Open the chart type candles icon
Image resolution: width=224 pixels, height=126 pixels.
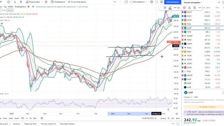click(x=21, y=2)
